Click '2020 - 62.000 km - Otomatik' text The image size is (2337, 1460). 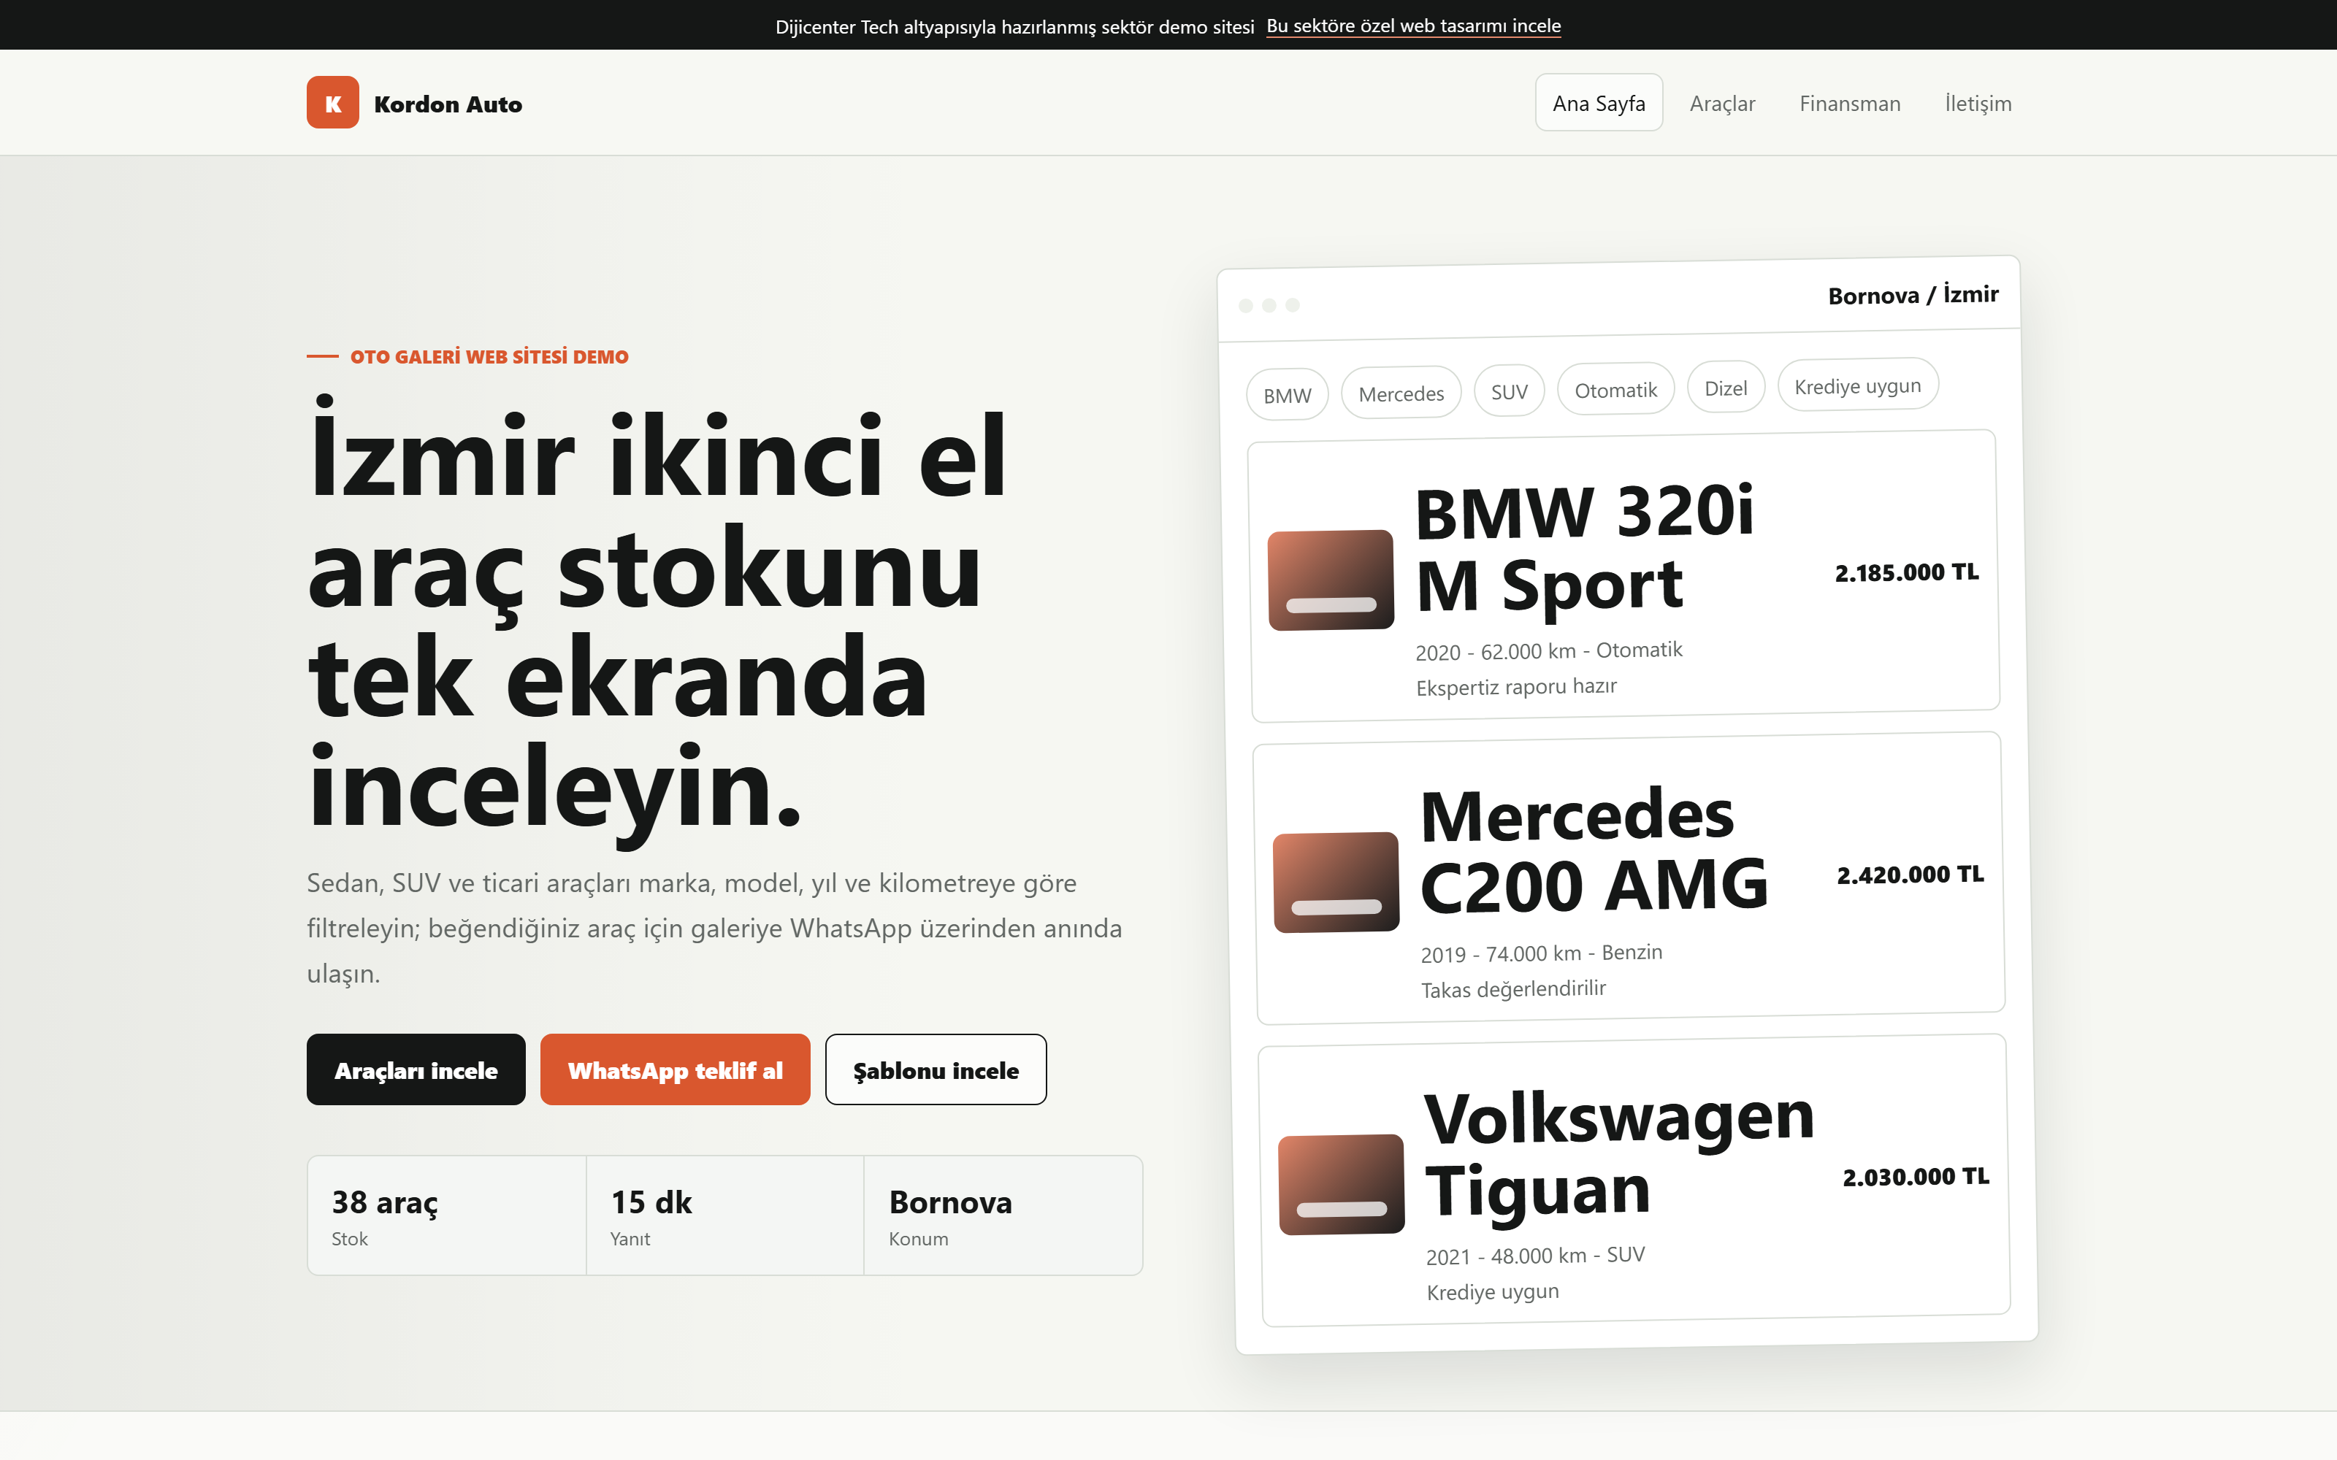(1549, 651)
